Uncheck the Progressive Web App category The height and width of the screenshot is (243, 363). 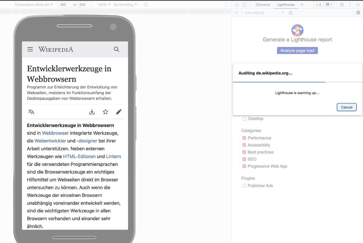coord(244,166)
